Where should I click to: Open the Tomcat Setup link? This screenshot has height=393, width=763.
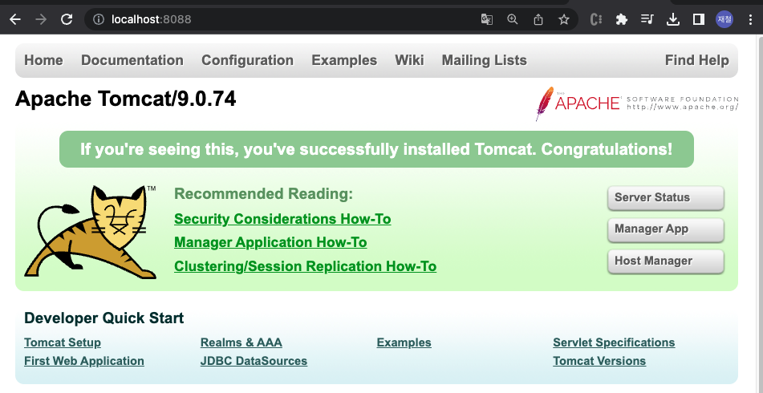click(x=63, y=343)
